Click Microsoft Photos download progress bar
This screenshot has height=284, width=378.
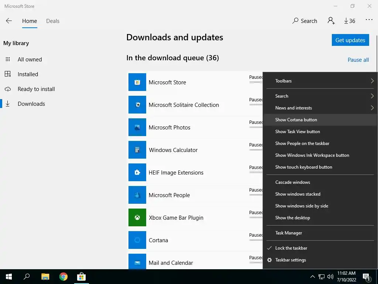(256, 127)
